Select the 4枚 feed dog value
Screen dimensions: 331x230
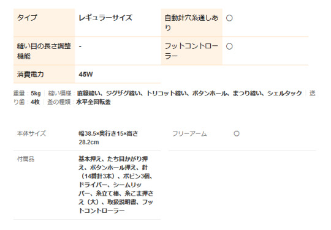(x=35, y=102)
